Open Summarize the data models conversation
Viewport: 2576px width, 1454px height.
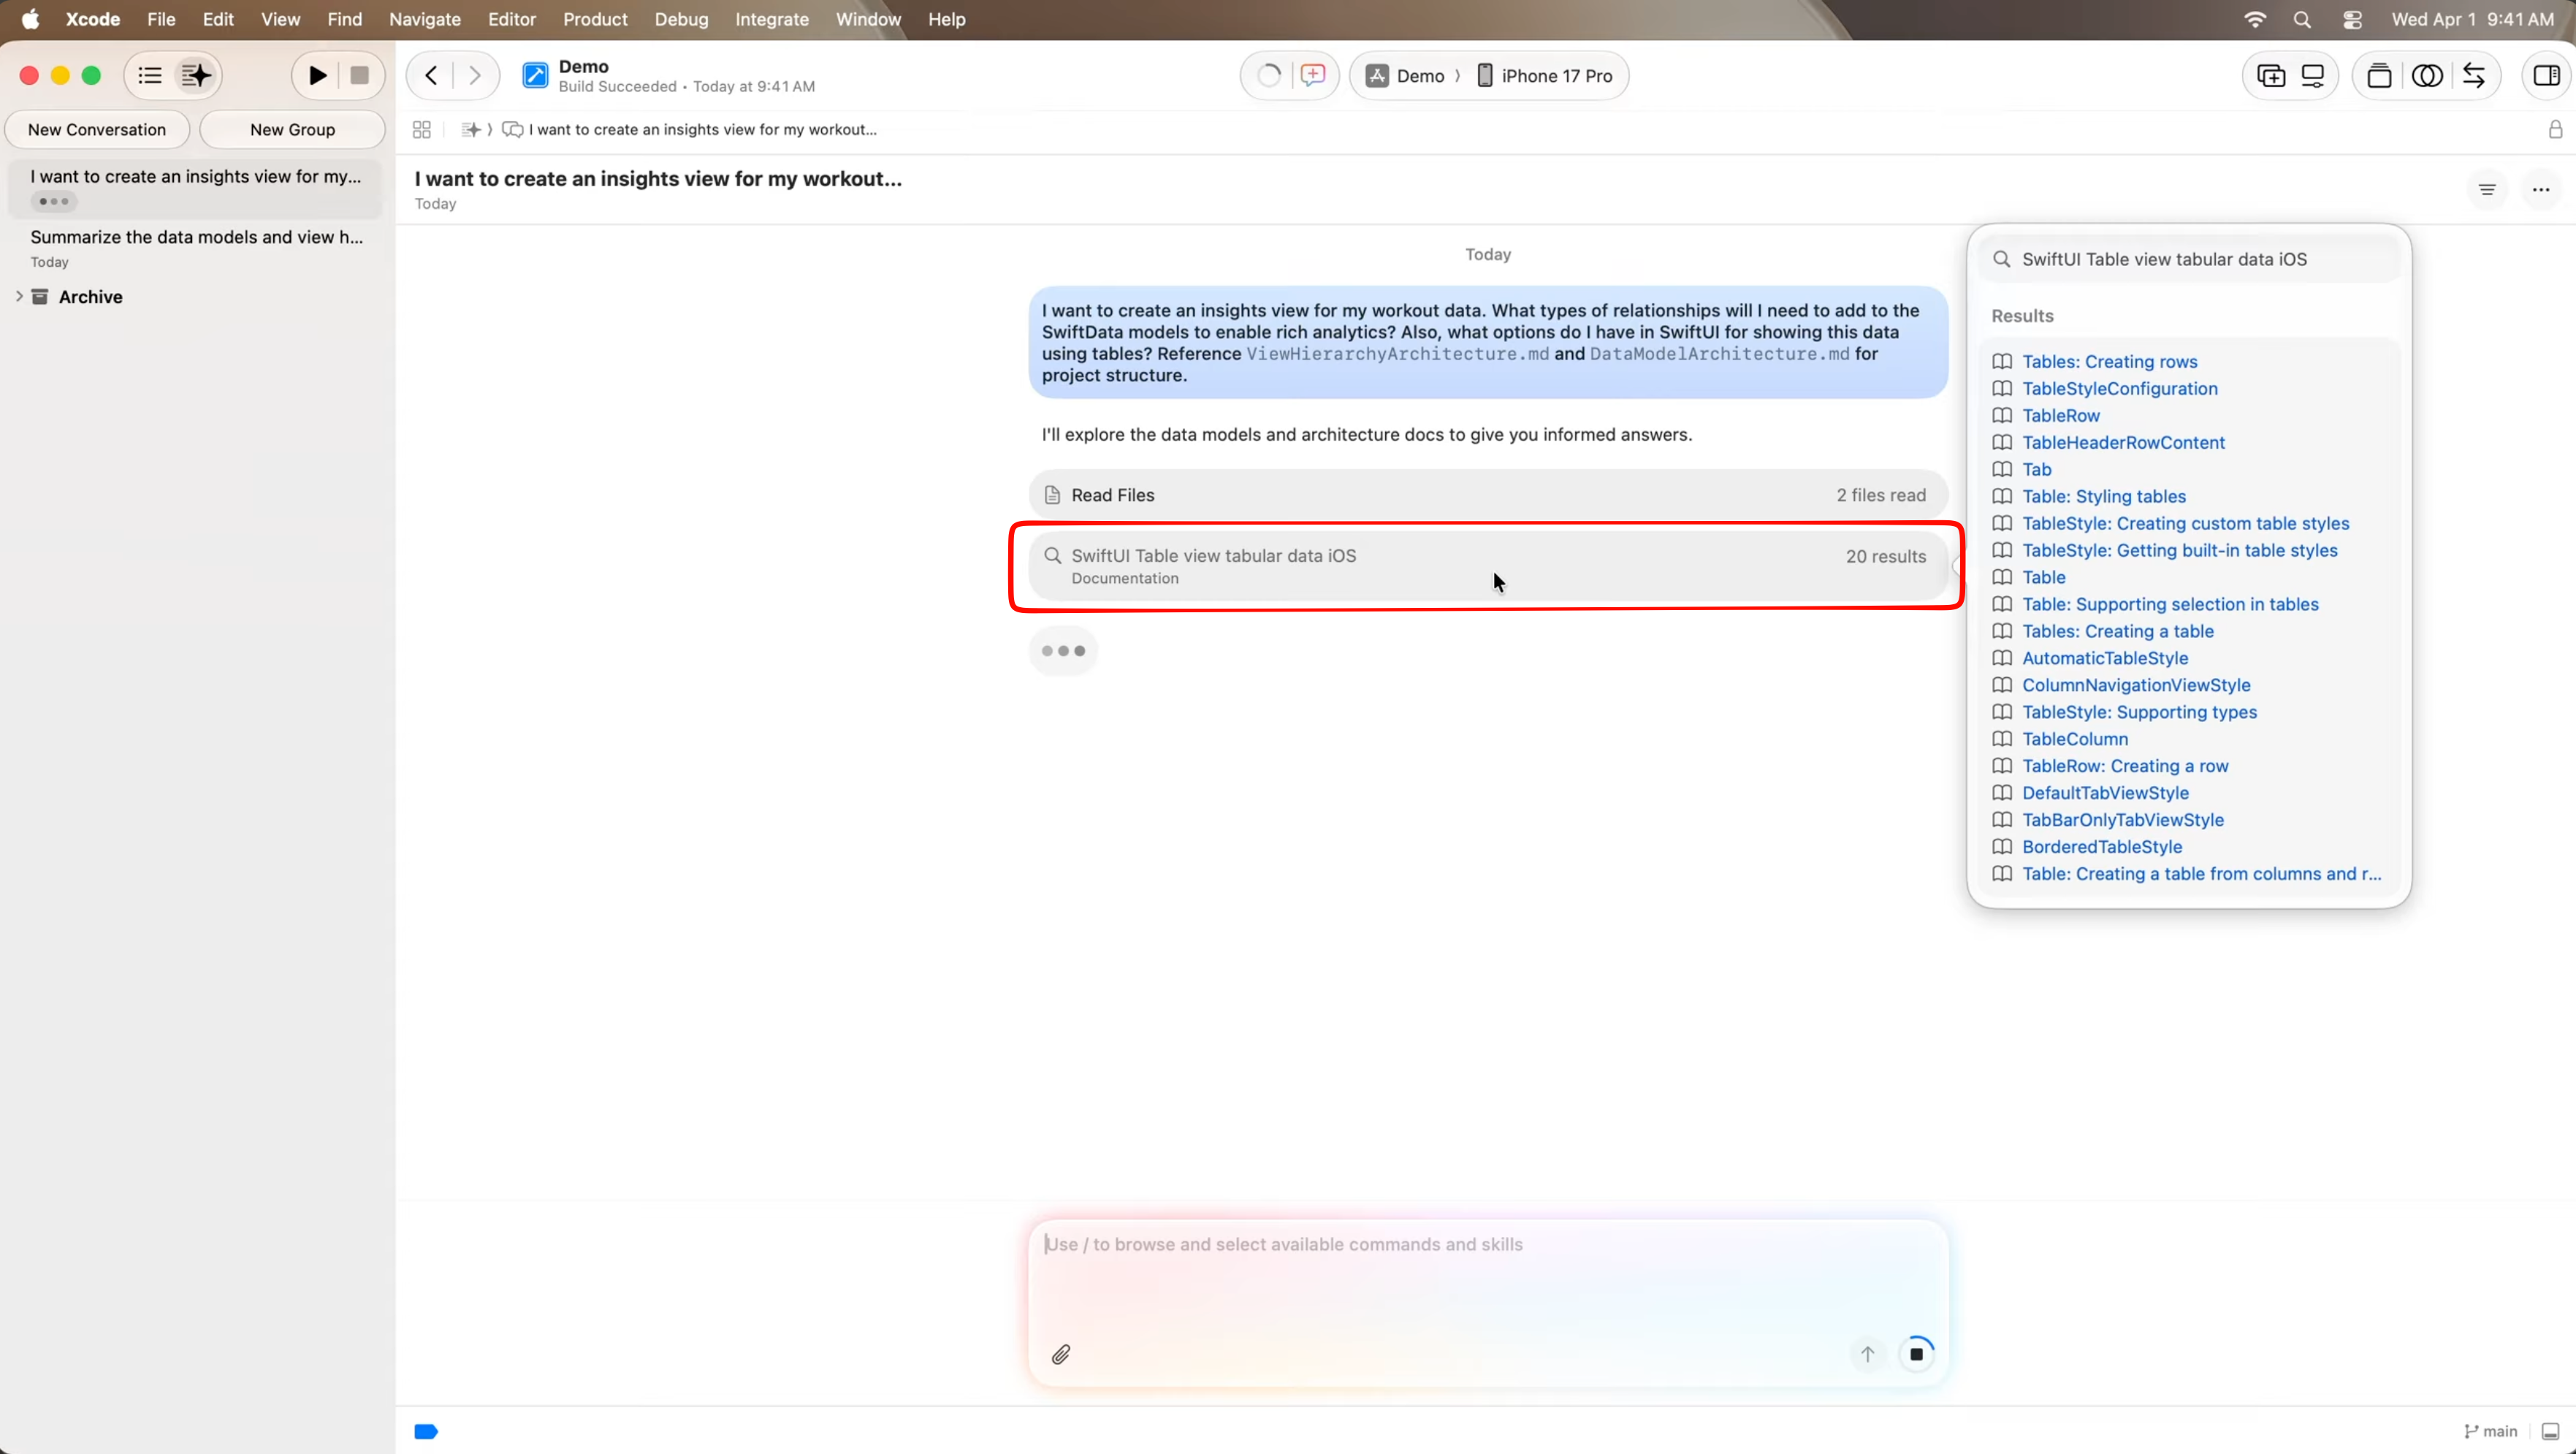point(196,247)
